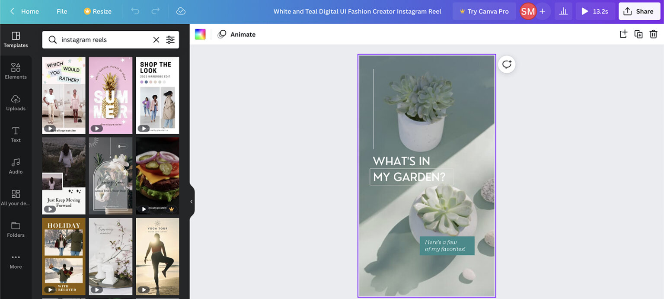Screen dimensions: 664x299
Task: Expand the More sidebar options
Action: 16,260
